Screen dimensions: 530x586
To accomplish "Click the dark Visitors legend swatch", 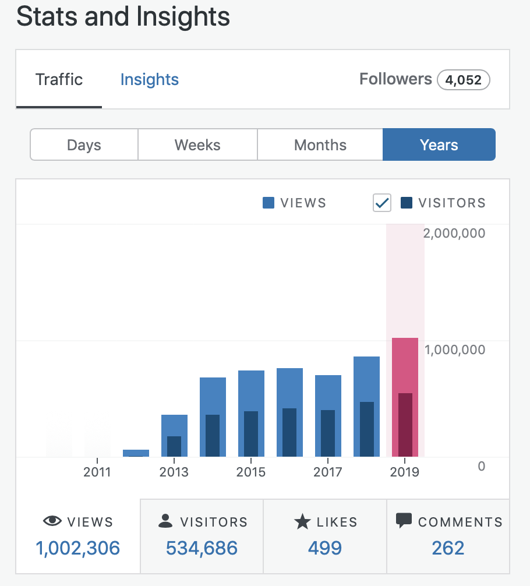I will click(407, 203).
